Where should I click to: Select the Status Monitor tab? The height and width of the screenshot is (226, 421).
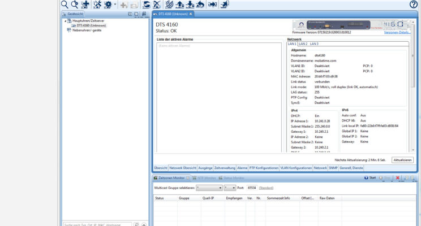231,178
